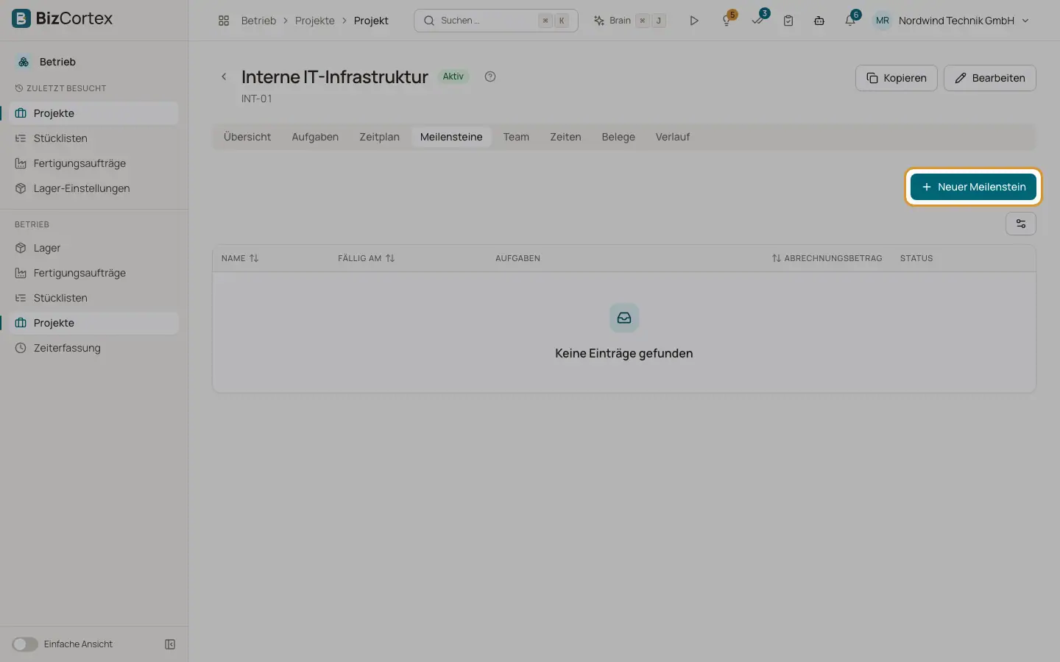Image resolution: width=1060 pixels, height=662 pixels.
Task: Open the robot assistant icon
Action: (819, 21)
